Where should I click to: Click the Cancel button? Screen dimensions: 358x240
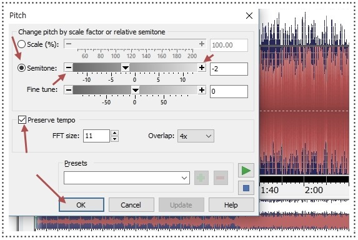pos(131,205)
